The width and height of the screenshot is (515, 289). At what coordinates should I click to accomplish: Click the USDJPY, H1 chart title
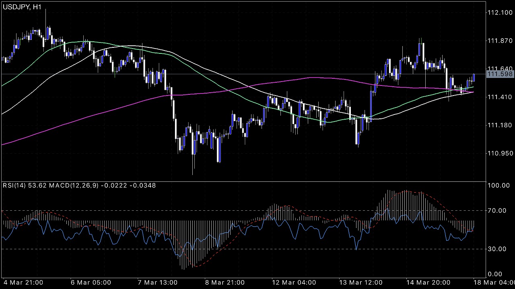[23, 7]
